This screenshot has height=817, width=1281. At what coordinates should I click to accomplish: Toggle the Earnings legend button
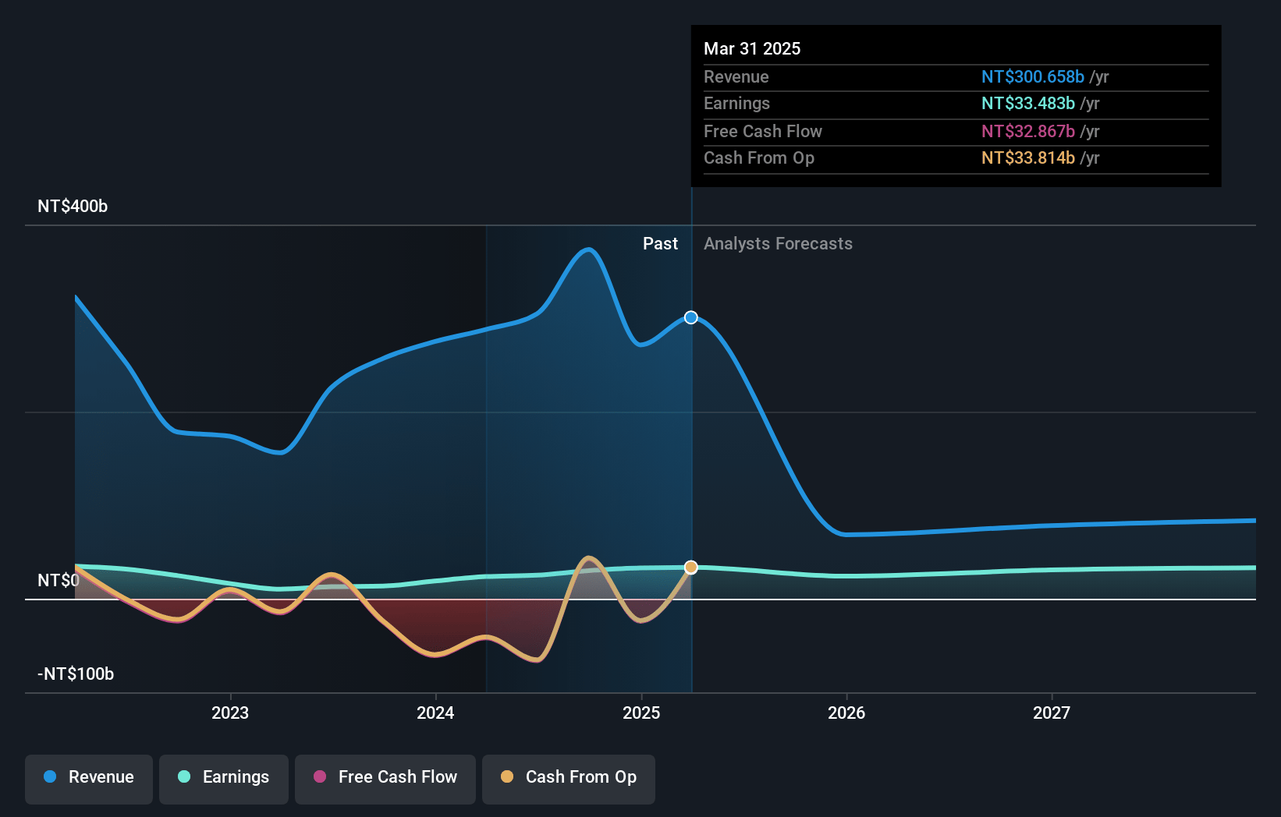pyautogui.click(x=224, y=779)
